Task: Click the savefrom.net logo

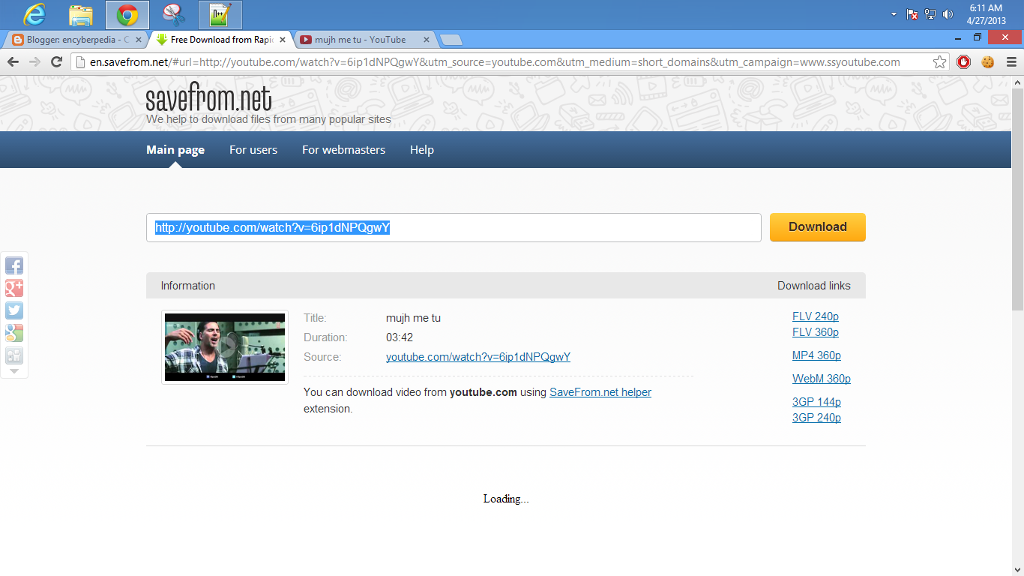Action: (x=208, y=97)
